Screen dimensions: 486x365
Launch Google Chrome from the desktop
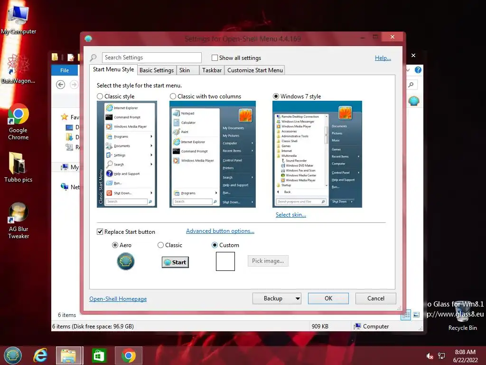click(x=19, y=122)
